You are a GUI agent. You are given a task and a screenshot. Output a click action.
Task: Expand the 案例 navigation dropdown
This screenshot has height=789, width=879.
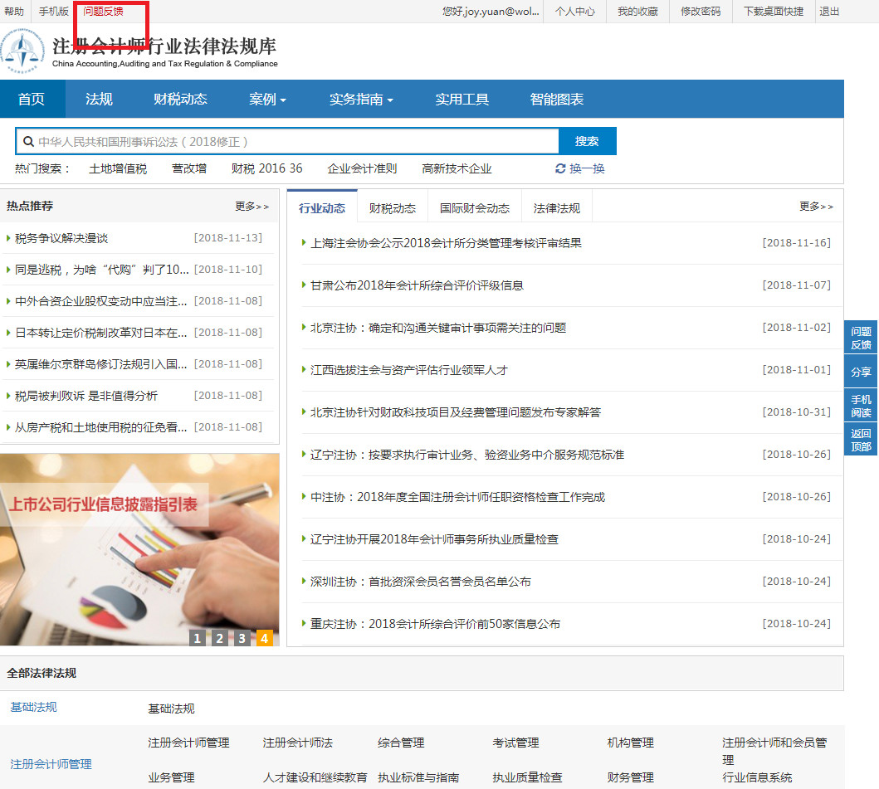pos(267,100)
